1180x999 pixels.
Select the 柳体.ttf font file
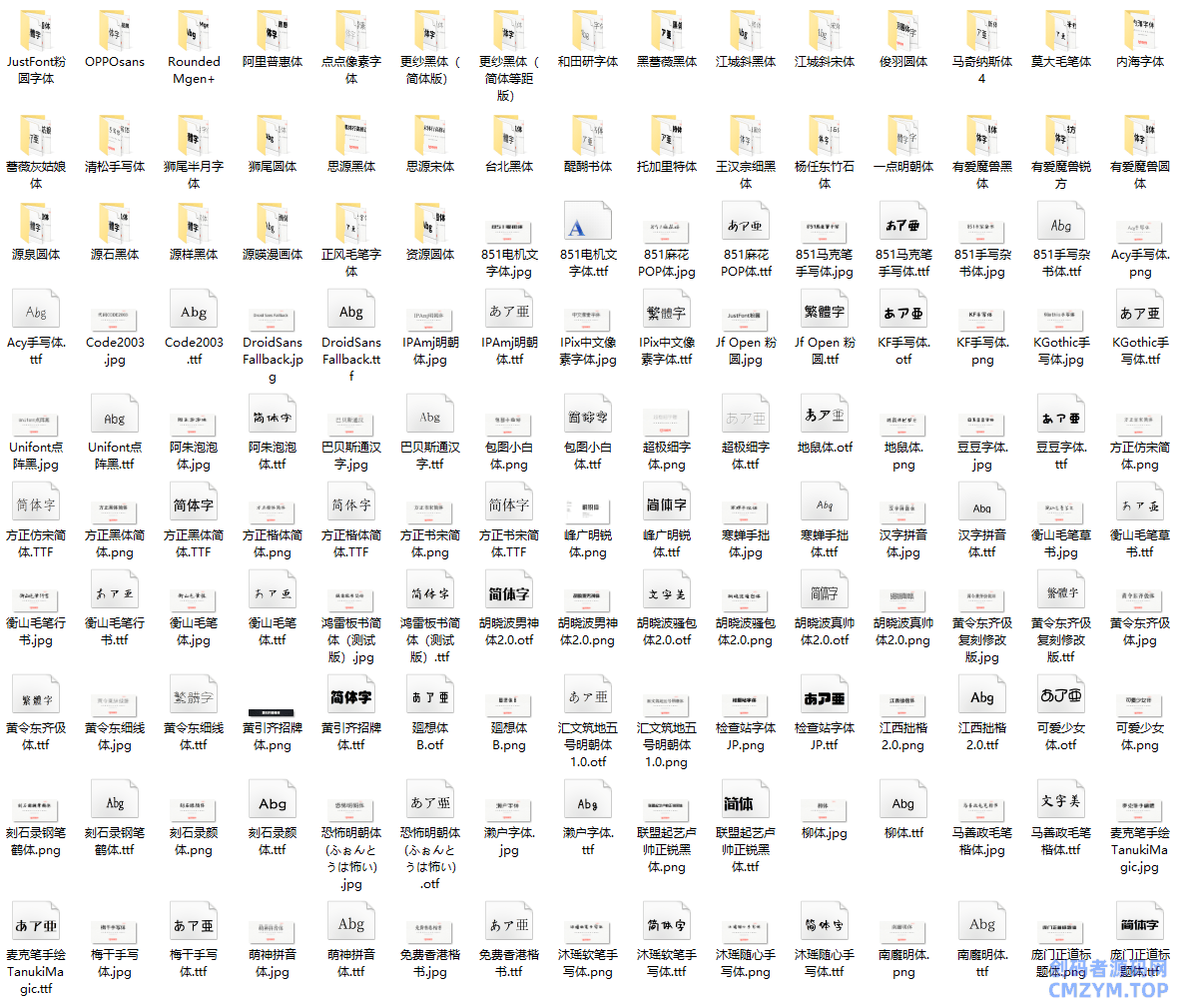click(902, 804)
